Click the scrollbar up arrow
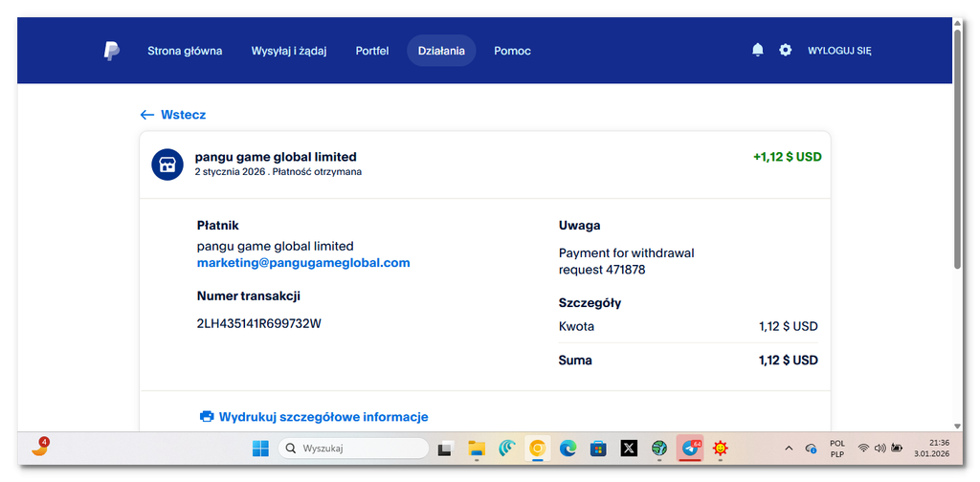Viewport: 980px width, 482px height. tap(957, 23)
